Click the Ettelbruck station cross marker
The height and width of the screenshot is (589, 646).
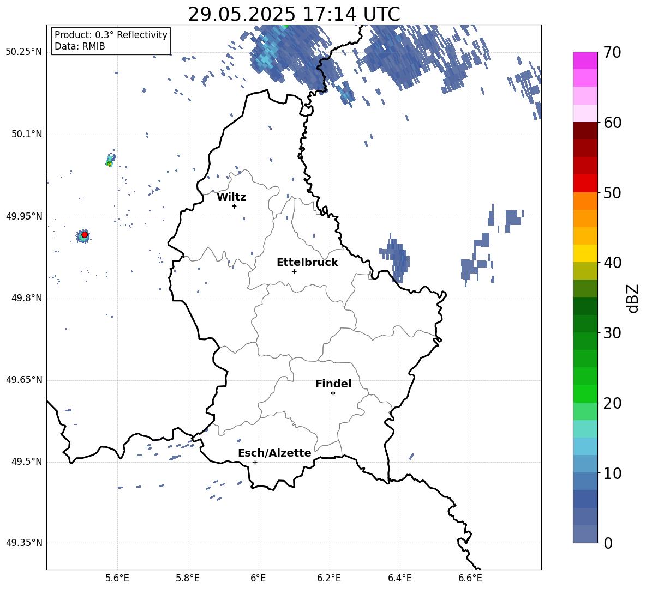coord(294,271)
